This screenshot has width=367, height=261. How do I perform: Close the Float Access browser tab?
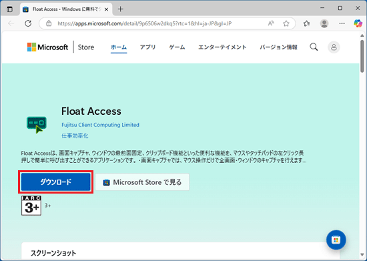(x=106, y=9)
